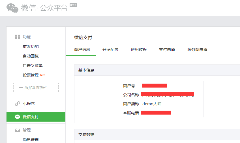Open 消息管理 in the sidebar
Image resolution: width=240 pixels, height=143 pixels.
pyautogui.click(x=31, y=140)
